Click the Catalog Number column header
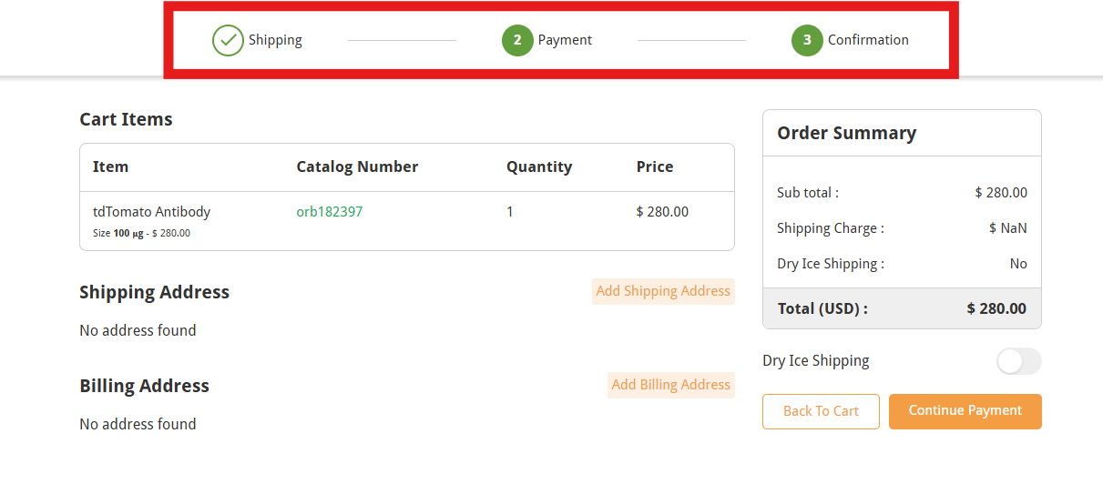Screen dimensions: 1103x484 point(357,166)
